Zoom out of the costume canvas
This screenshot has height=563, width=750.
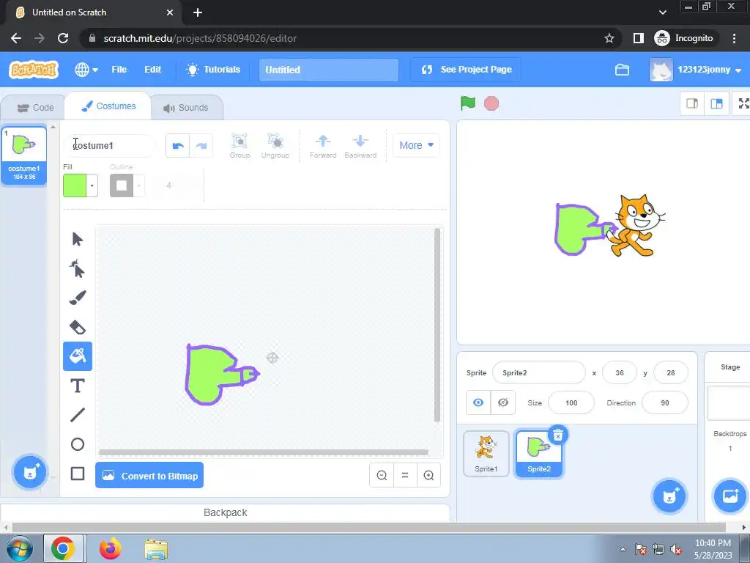click(x=382, y=475)
